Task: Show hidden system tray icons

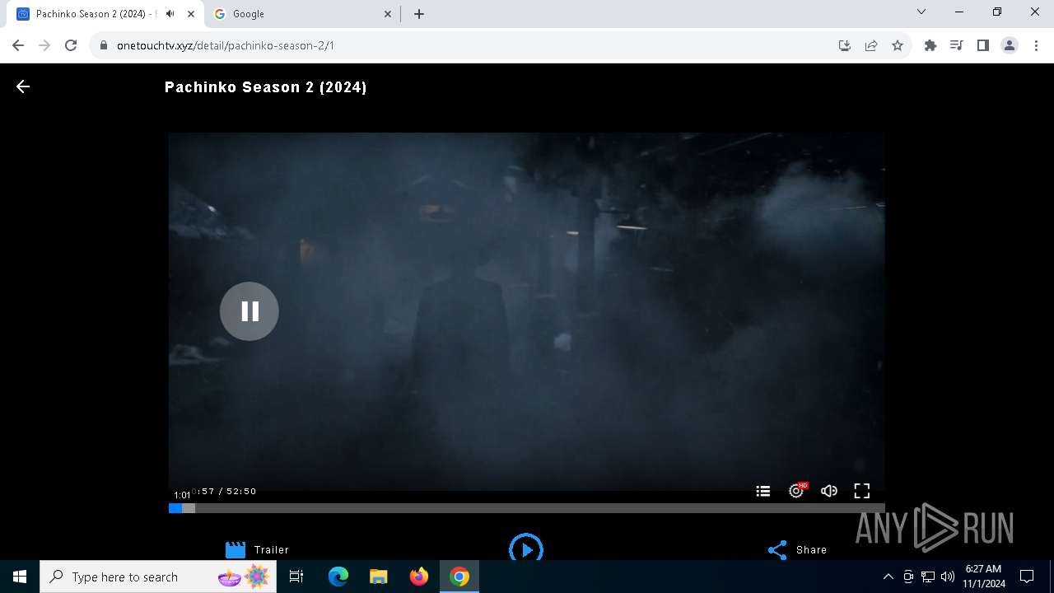Action: click(x=888, y=577)
